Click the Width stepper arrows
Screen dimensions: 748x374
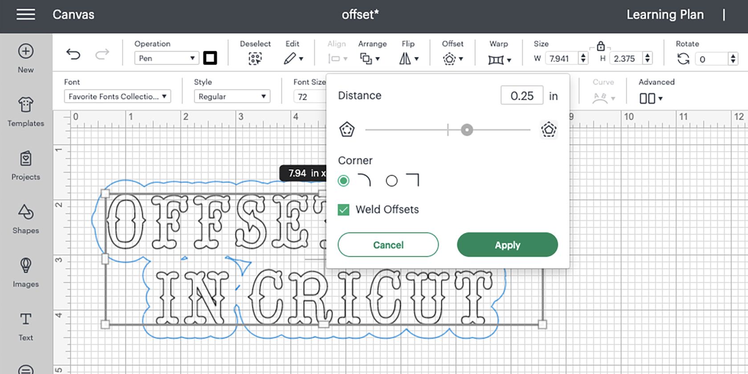coord(583,58)
